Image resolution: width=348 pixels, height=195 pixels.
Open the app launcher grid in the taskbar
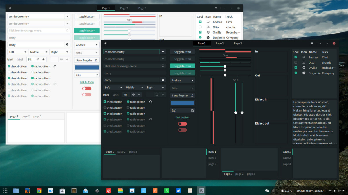pos(5,191)
